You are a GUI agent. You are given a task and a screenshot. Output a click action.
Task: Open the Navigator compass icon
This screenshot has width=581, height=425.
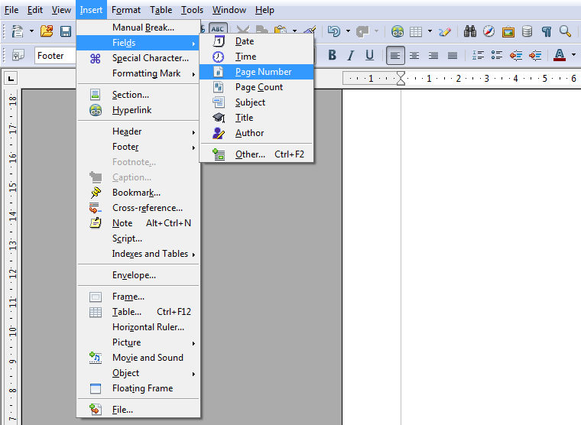click(488, 31)
